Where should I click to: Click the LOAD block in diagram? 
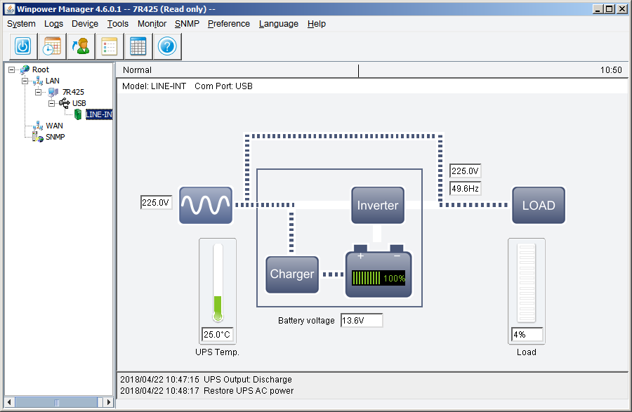(538, 205)
